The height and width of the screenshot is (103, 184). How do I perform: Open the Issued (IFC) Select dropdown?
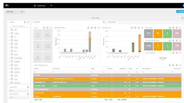[19, 90]
